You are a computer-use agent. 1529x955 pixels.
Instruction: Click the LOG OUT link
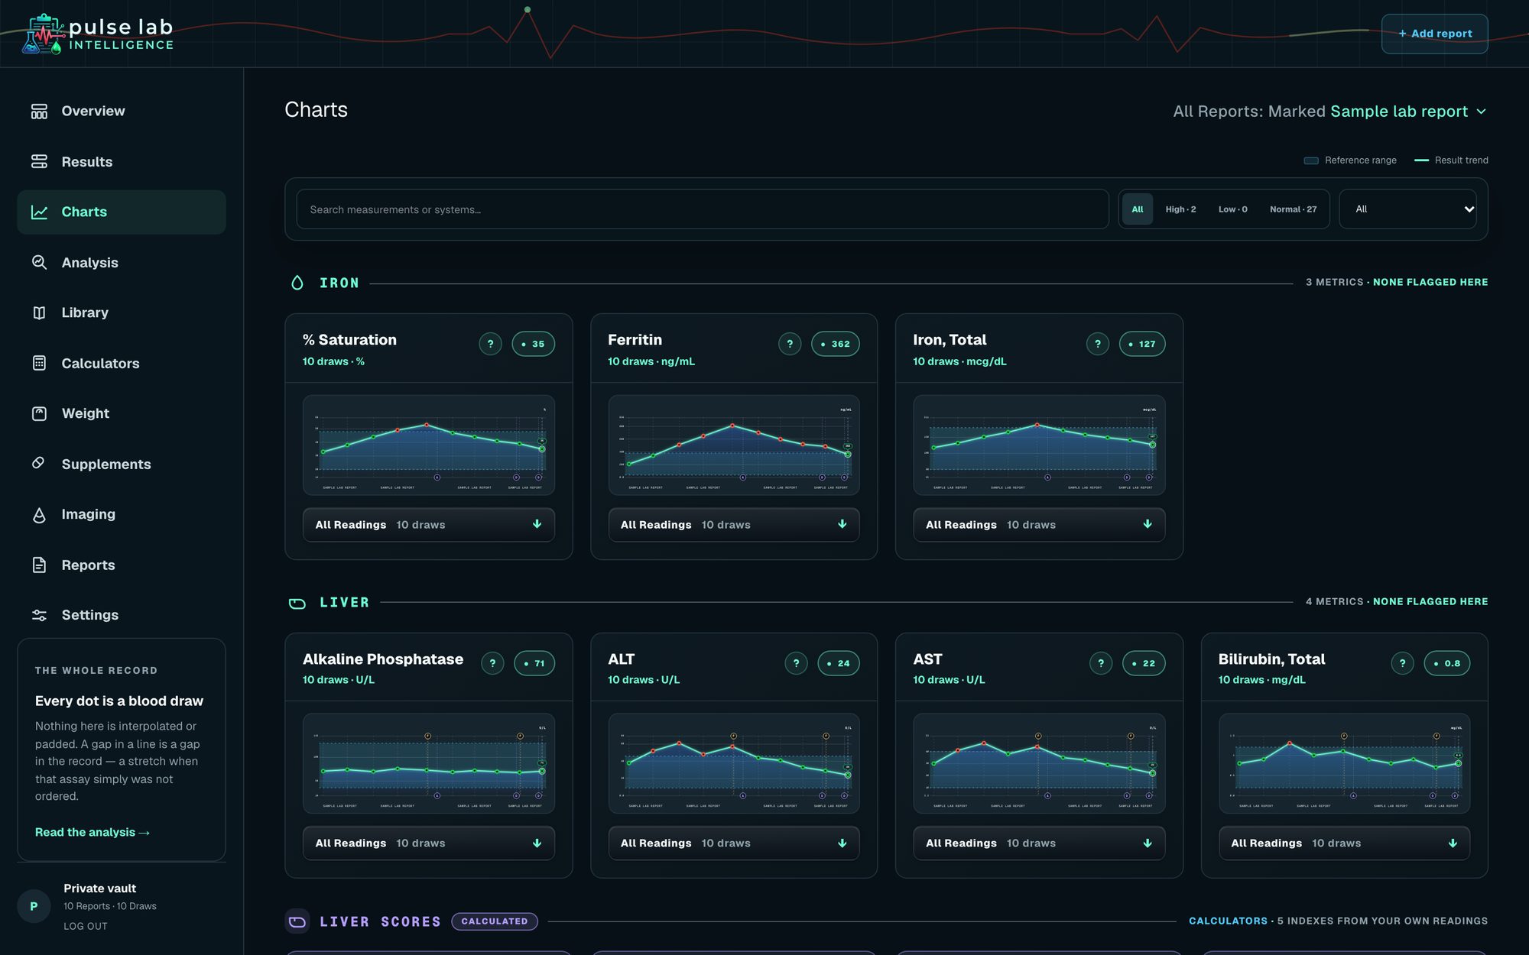pos(86,926)
